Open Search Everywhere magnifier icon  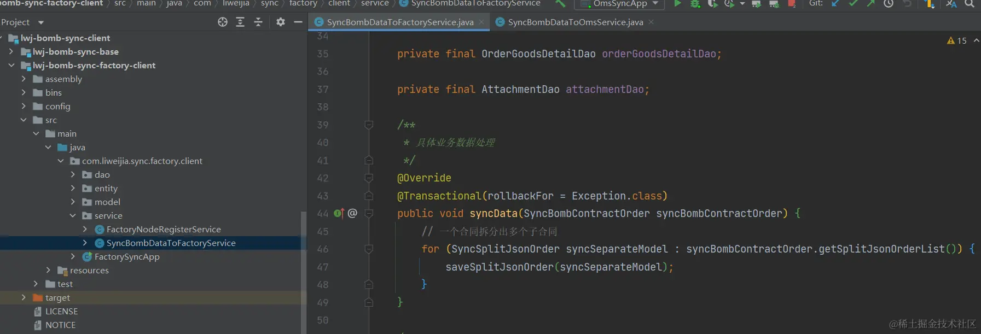coord(970,4)
